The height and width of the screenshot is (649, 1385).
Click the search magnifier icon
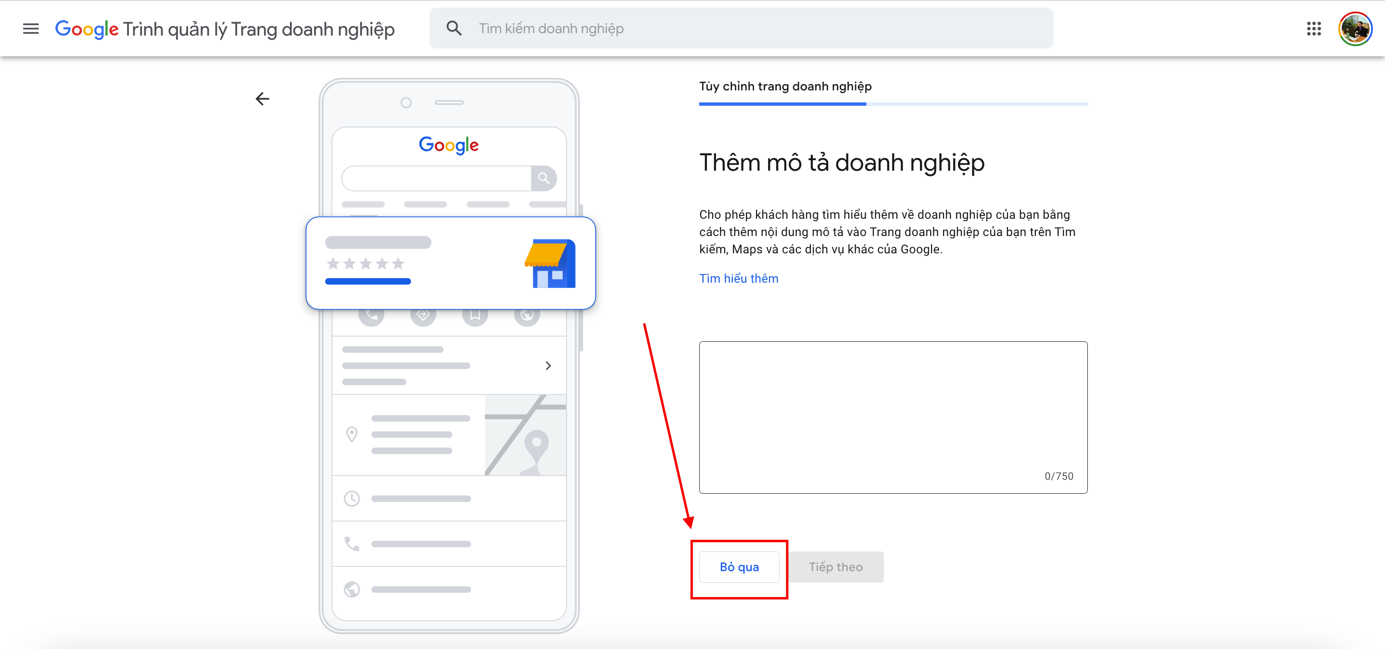coord(454,28)
